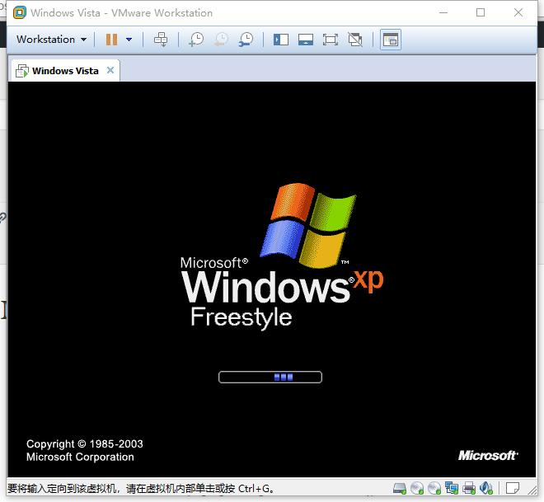Click the printer status icon
Screen dimensions: 544x502
tap(469, 489)
